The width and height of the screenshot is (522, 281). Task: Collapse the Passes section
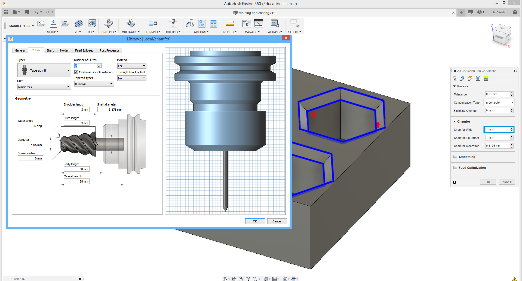[455, 86]
